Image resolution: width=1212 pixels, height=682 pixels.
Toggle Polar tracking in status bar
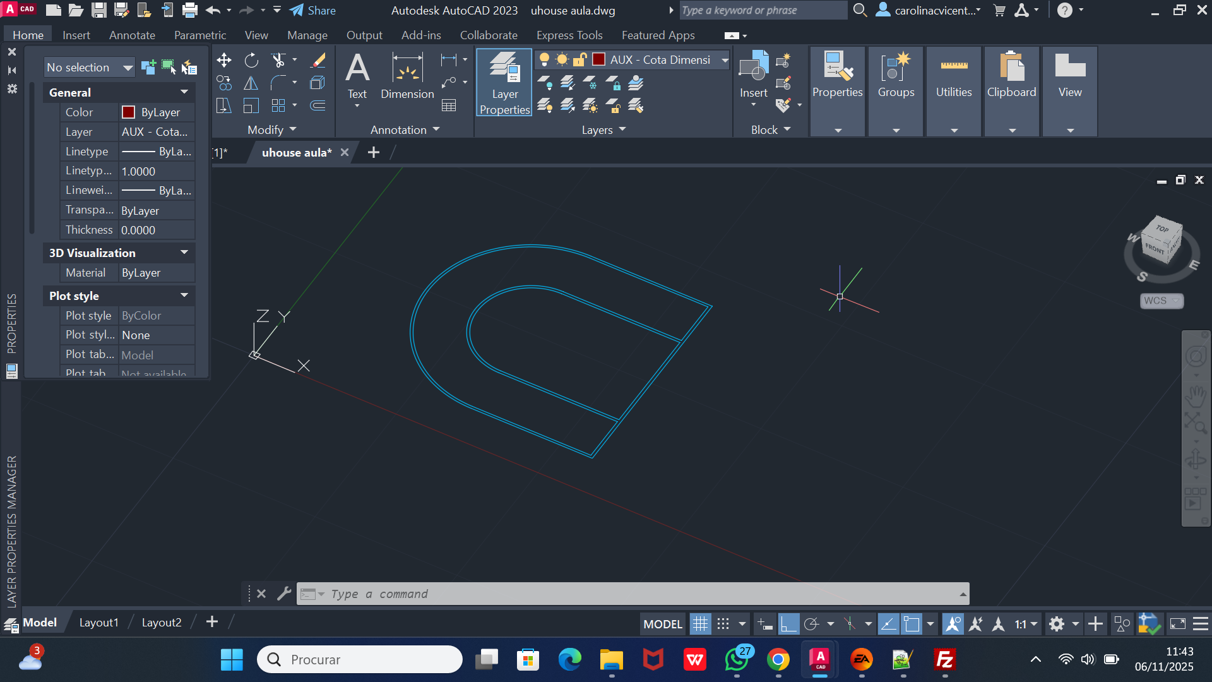click(x=812, y=625)
